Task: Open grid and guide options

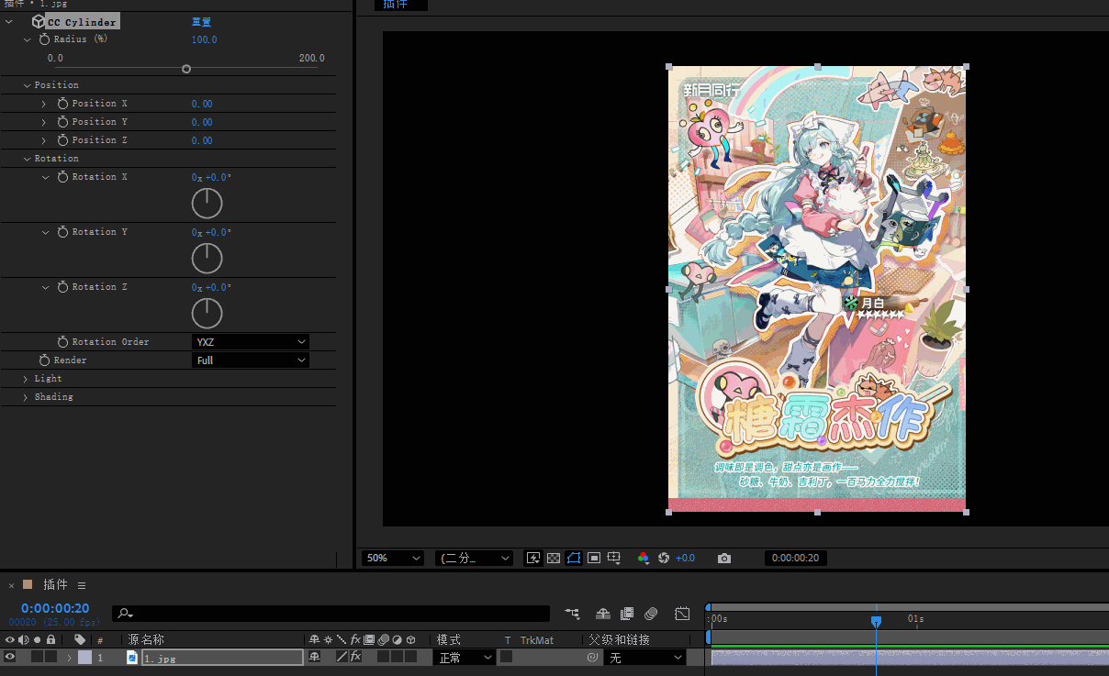Action: click(614, 558)
